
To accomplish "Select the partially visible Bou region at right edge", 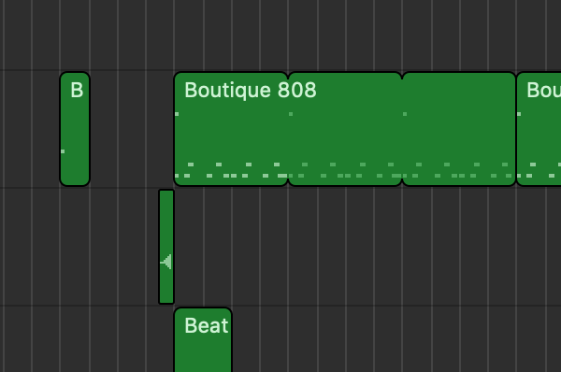I will 539,129.
